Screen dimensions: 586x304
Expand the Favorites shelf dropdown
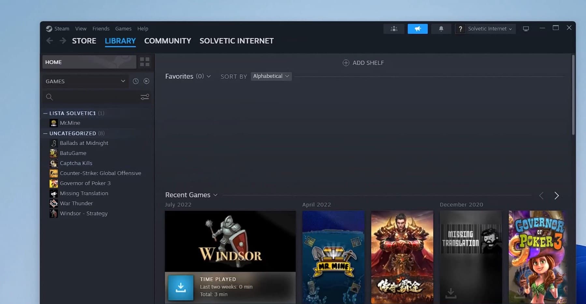coord(208,76)
